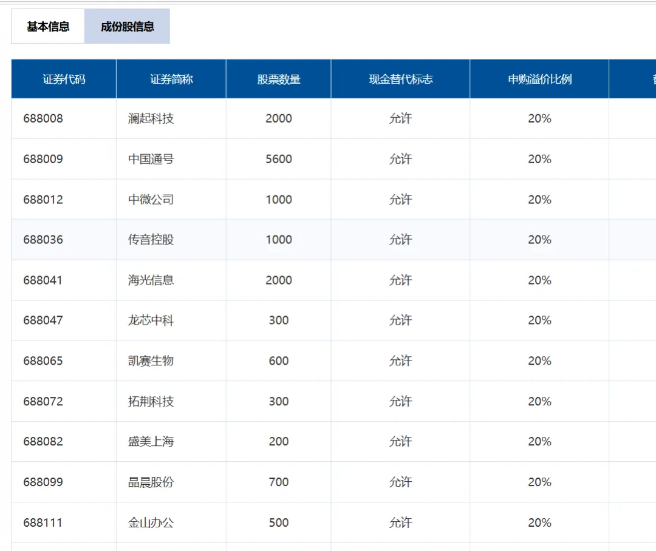Switch to the 基本信息 tab

[x=48, y=26]
